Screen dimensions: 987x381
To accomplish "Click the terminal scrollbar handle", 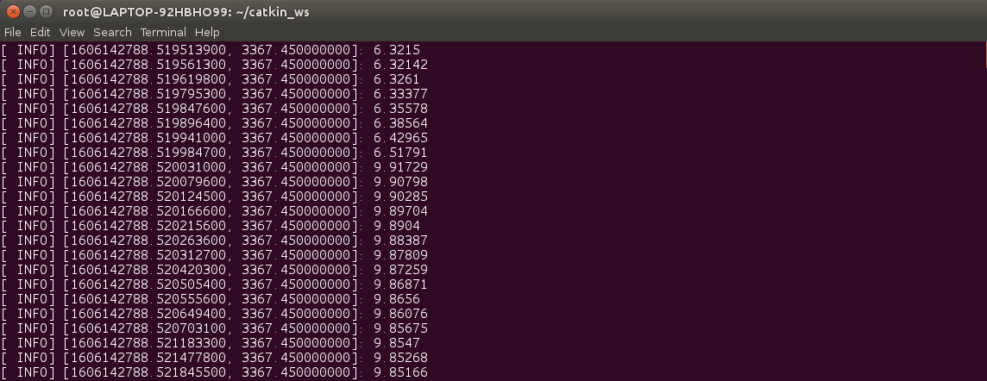I will (985, 54).
